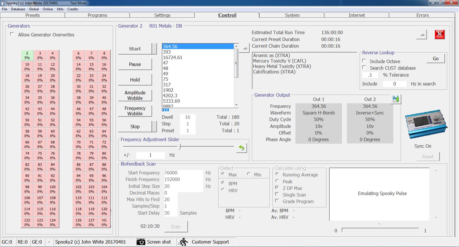
Task: Open the File menu
Action: (x=5, y=9)
